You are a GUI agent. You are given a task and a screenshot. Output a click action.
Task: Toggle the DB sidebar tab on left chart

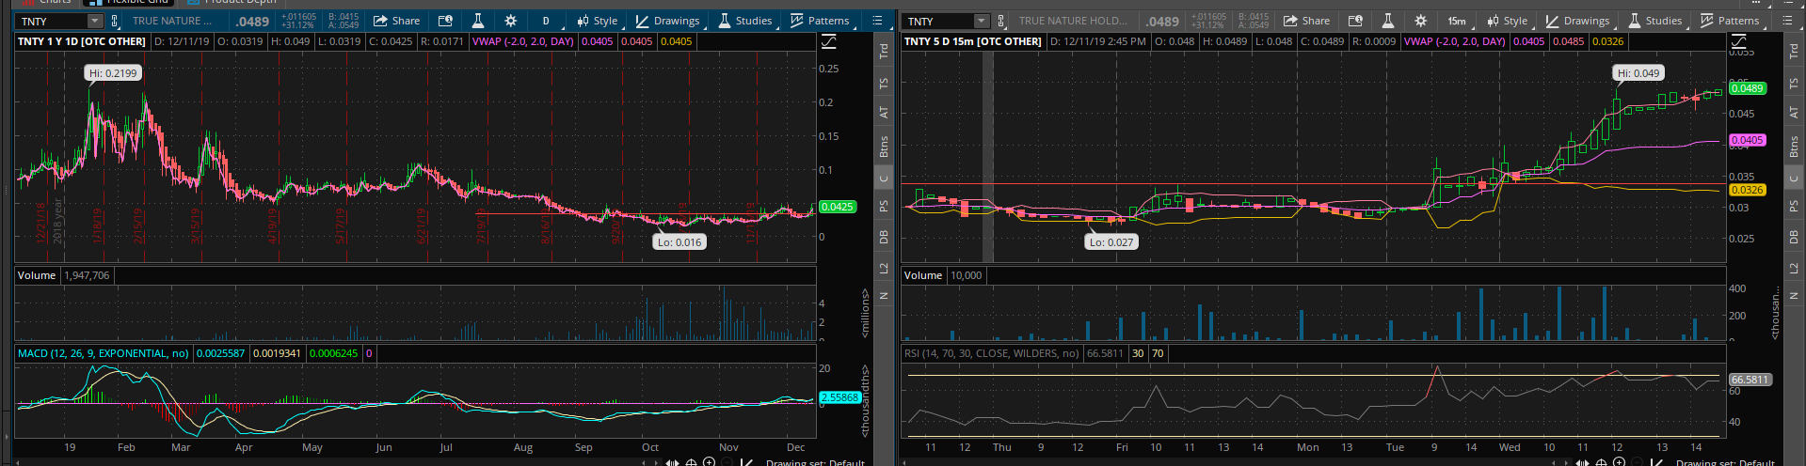click(x=884, y=238)
